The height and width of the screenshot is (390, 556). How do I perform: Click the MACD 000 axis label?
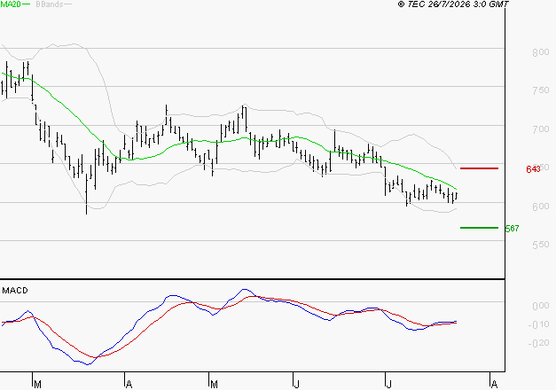pyautogui.click(x=541, y=306)
